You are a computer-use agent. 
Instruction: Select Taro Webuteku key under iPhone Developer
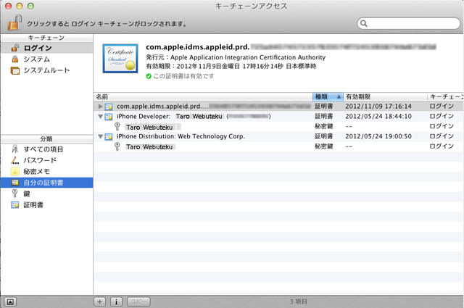click(x=149, y=128)
